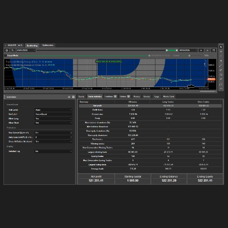Viewport: 228px width, 228px height.
Task: Open the Monte Carlo tab
Action: [169, 97]
